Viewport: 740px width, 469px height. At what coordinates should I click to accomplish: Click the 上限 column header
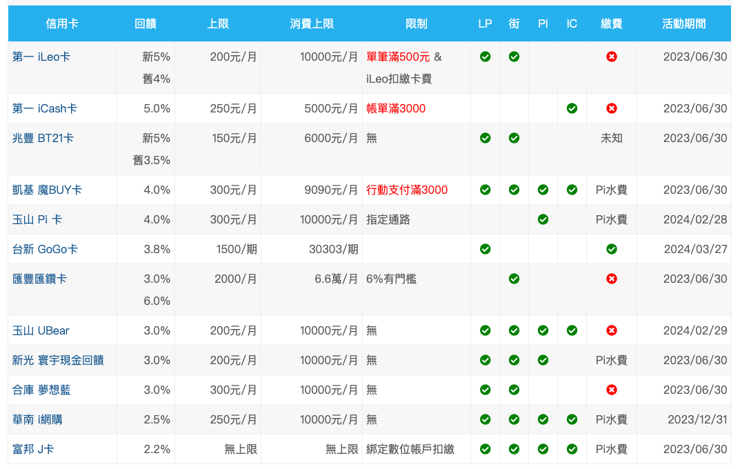(x=218, y=24)
